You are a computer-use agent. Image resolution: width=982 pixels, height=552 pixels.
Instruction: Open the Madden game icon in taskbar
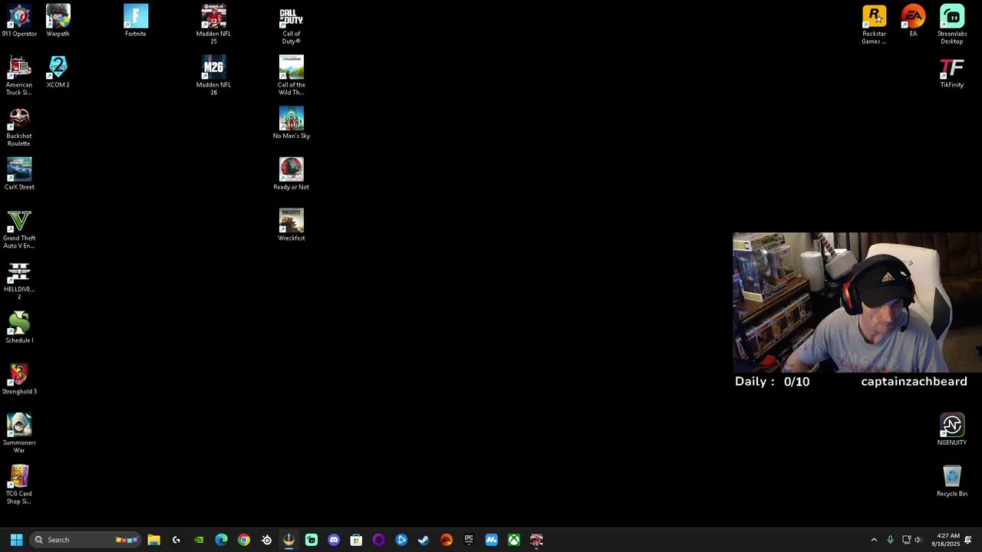(x=536, y=540)
